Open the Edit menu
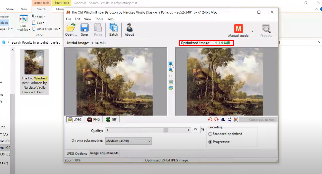Viewport: 322px width, 174px height. 78,19
